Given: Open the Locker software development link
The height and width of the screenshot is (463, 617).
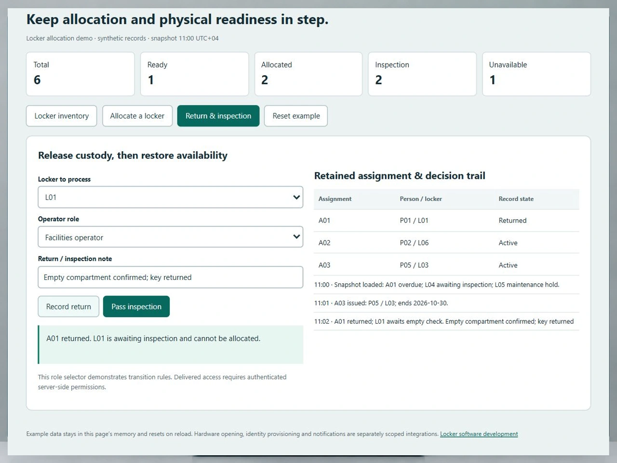Looking at the screenshot, I should (x=479, y=434).
